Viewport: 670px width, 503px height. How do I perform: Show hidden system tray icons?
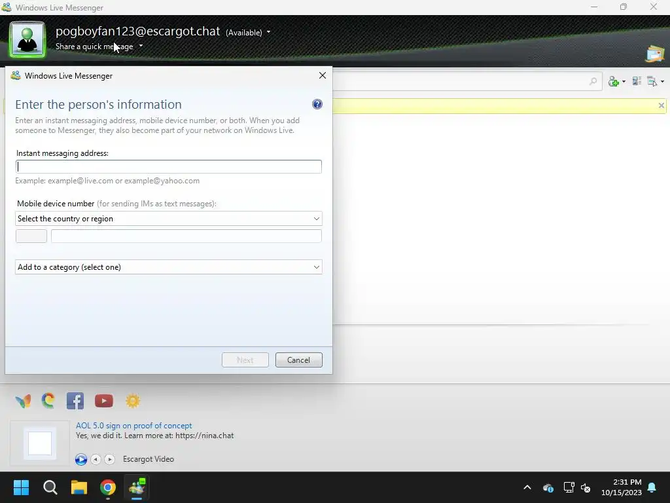(527, 487)
